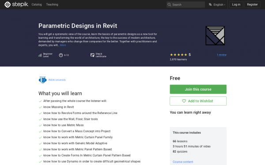This screenshot has height=165, width=265.
Task: Open the Catalog menu
Action: click(x=37, y=4)
